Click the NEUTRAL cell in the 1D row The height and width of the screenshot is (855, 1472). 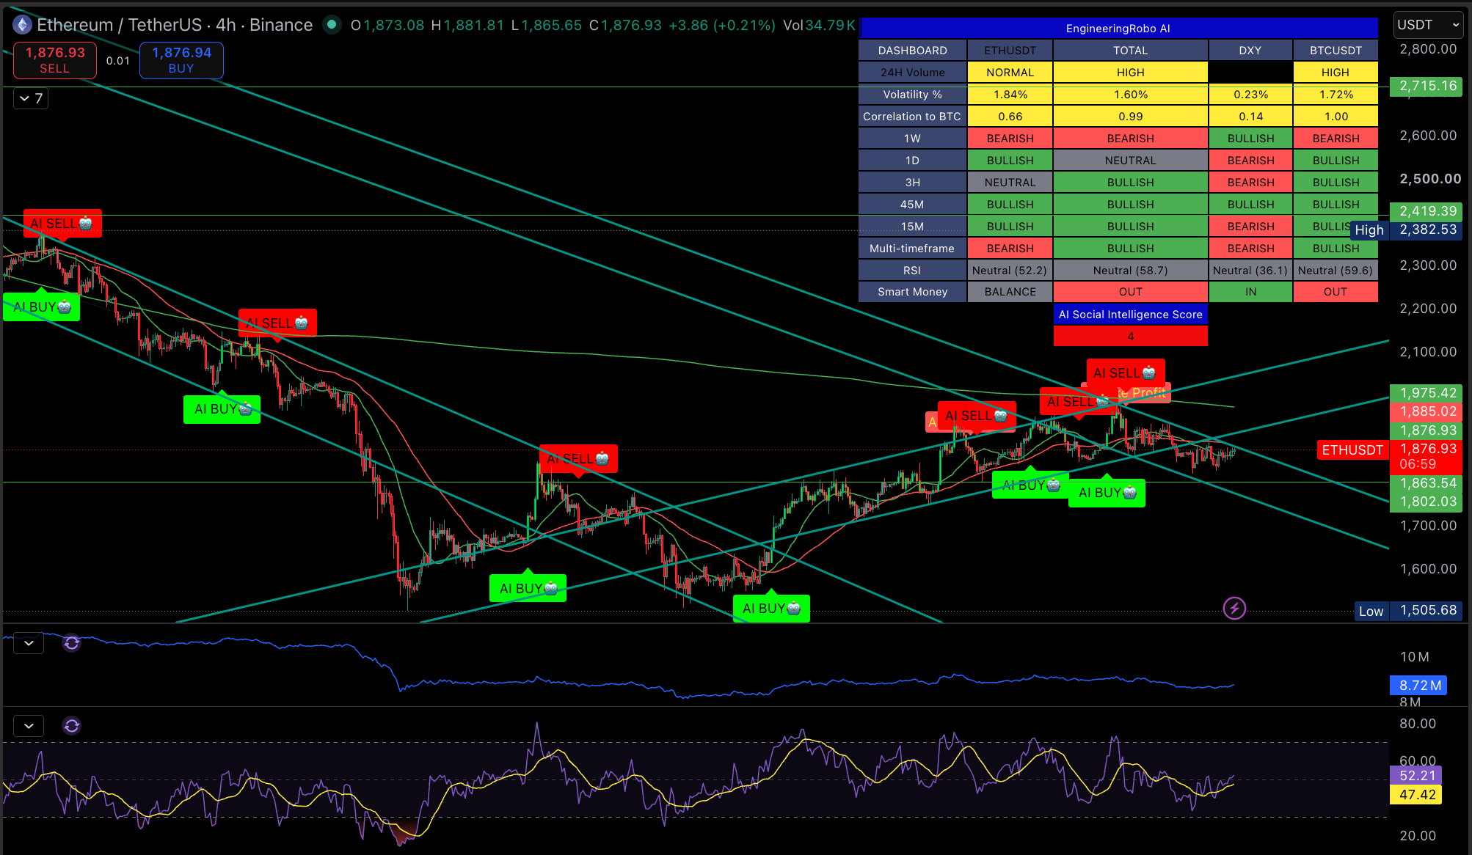pyautogui.click(x=1130, y=161)
